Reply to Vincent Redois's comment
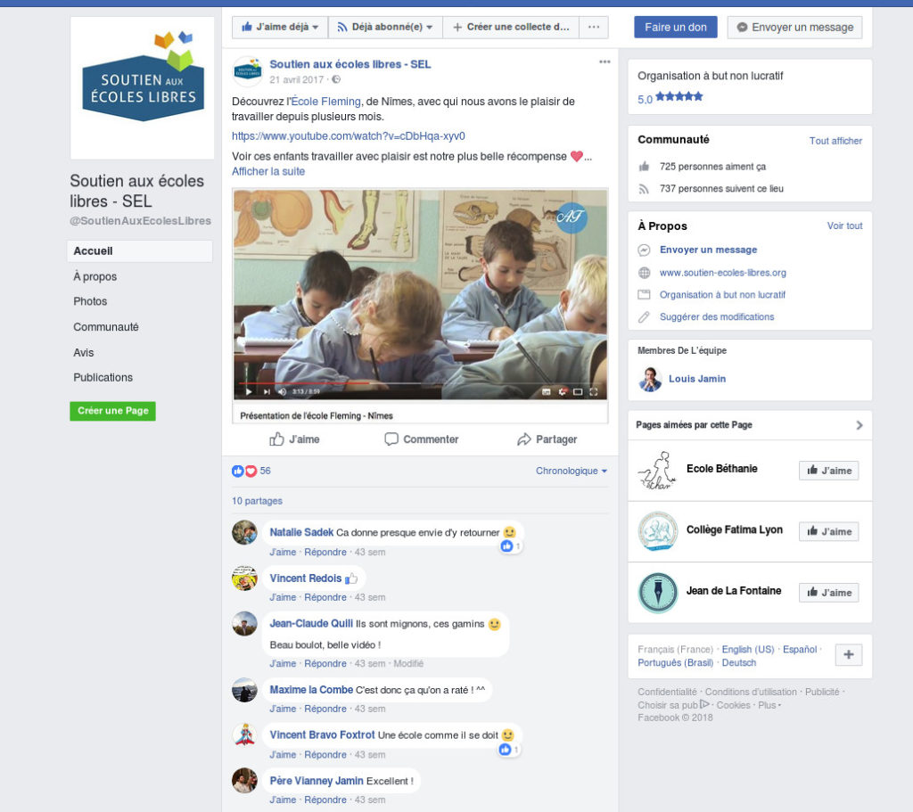913x812 pixels. [325, 598]
